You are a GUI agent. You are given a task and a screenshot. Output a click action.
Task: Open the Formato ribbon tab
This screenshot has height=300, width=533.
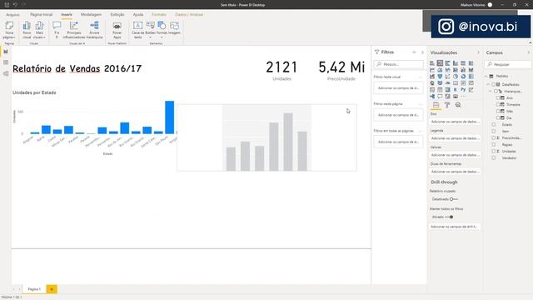pyautogui.click(x=159, y=15)
